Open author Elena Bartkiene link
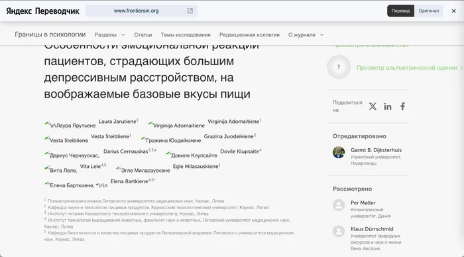The image size is (464, 257). pyautogui.click(x=129, y=181)
